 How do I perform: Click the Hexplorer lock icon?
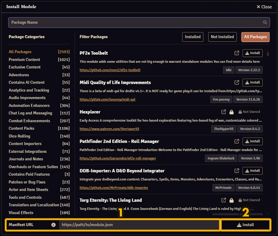pos(231,112)
